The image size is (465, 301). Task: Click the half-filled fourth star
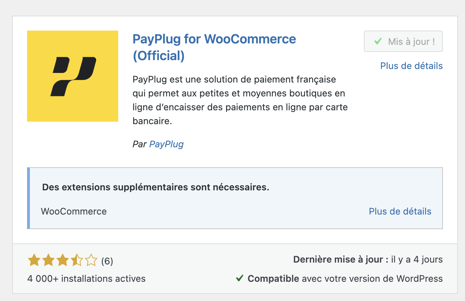click(x=77, y=260)
